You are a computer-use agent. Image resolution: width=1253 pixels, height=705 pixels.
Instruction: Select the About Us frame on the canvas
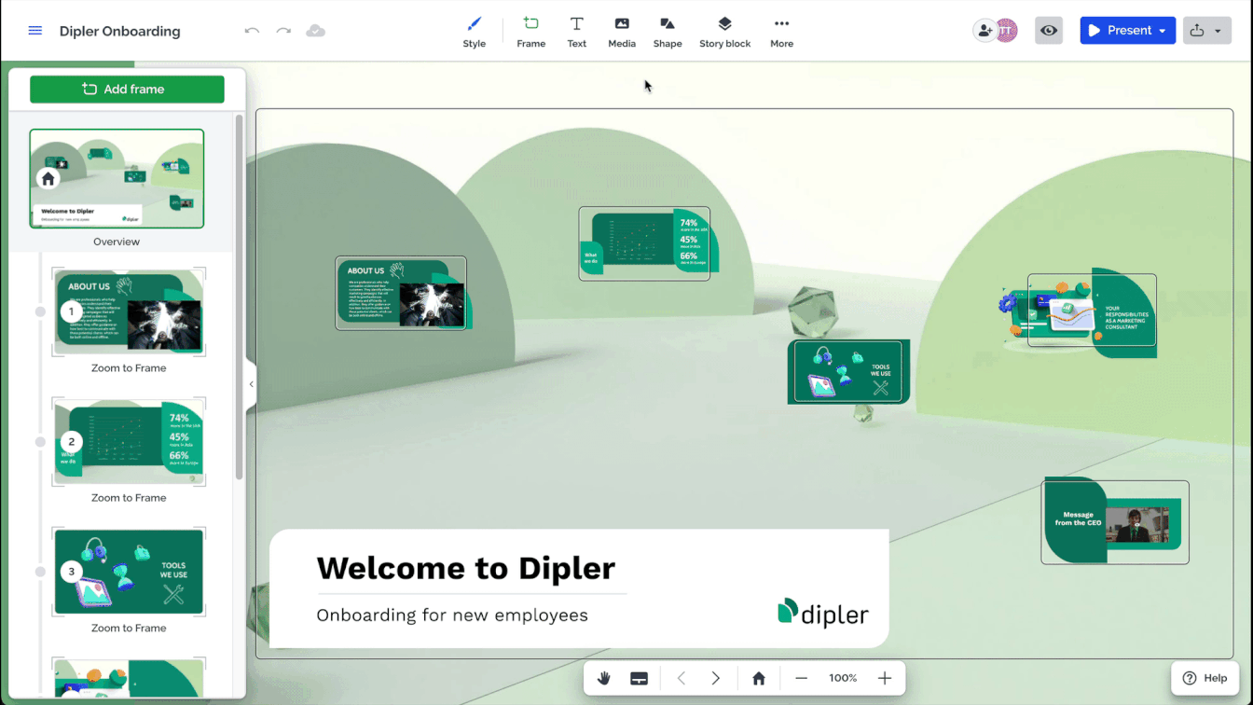tap(401, 293)
